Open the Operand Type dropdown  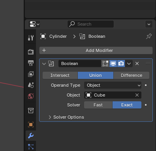point(113,85)
